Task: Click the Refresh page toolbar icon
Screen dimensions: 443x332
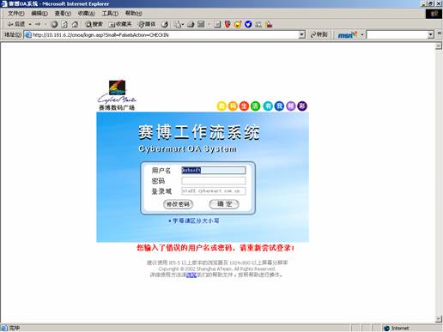Action: 64,25
